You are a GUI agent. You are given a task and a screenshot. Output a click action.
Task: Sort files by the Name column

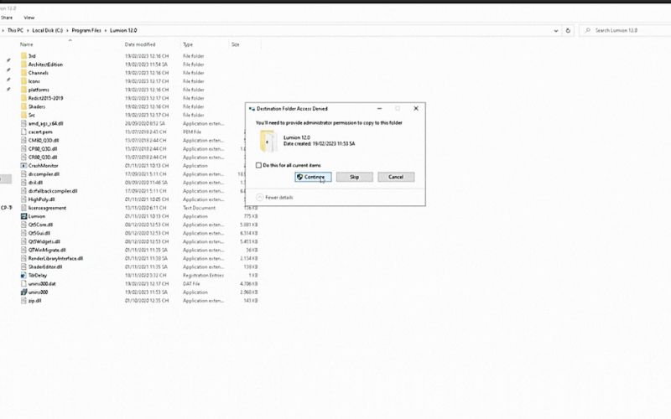[x=27, y=44]
